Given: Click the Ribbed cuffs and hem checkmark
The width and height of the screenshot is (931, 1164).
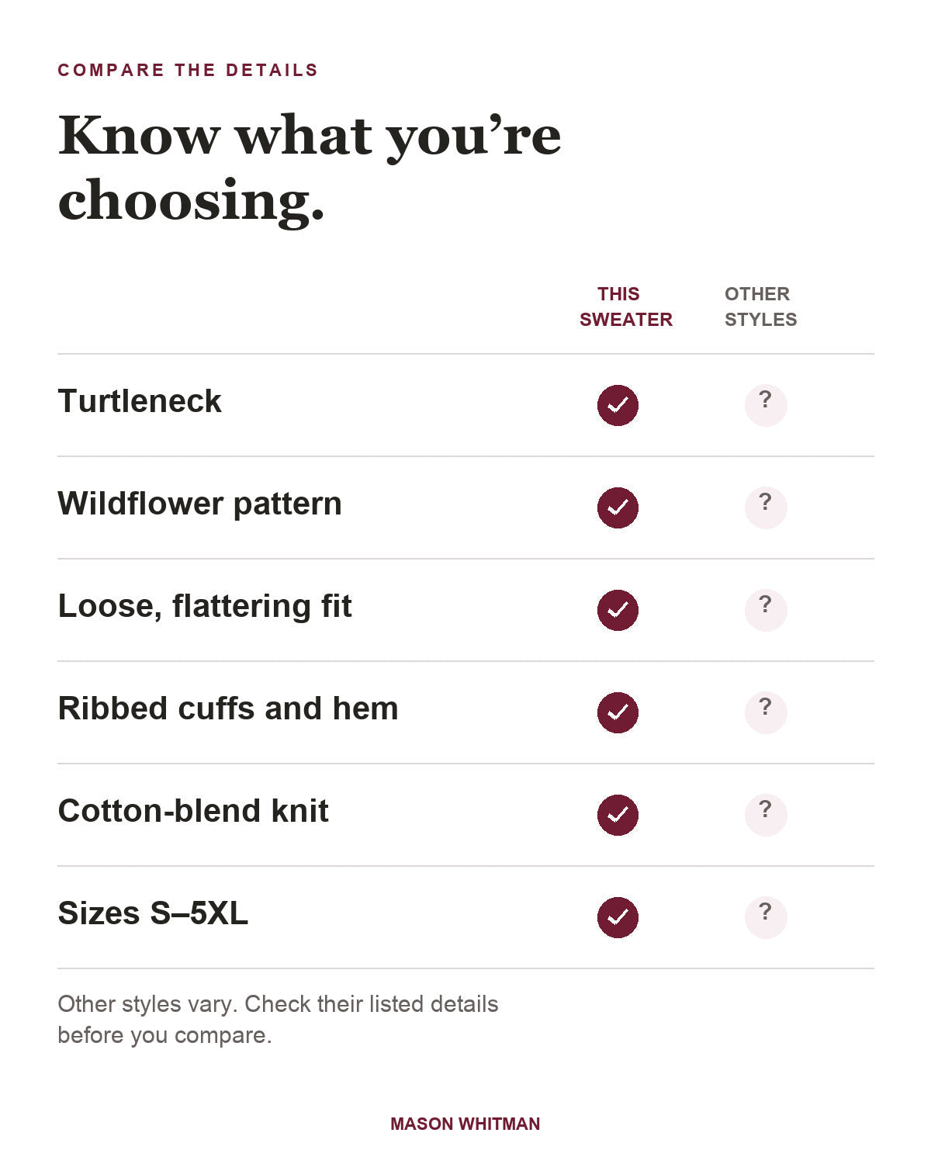Looking at the screenshot, I should point(618,712).
